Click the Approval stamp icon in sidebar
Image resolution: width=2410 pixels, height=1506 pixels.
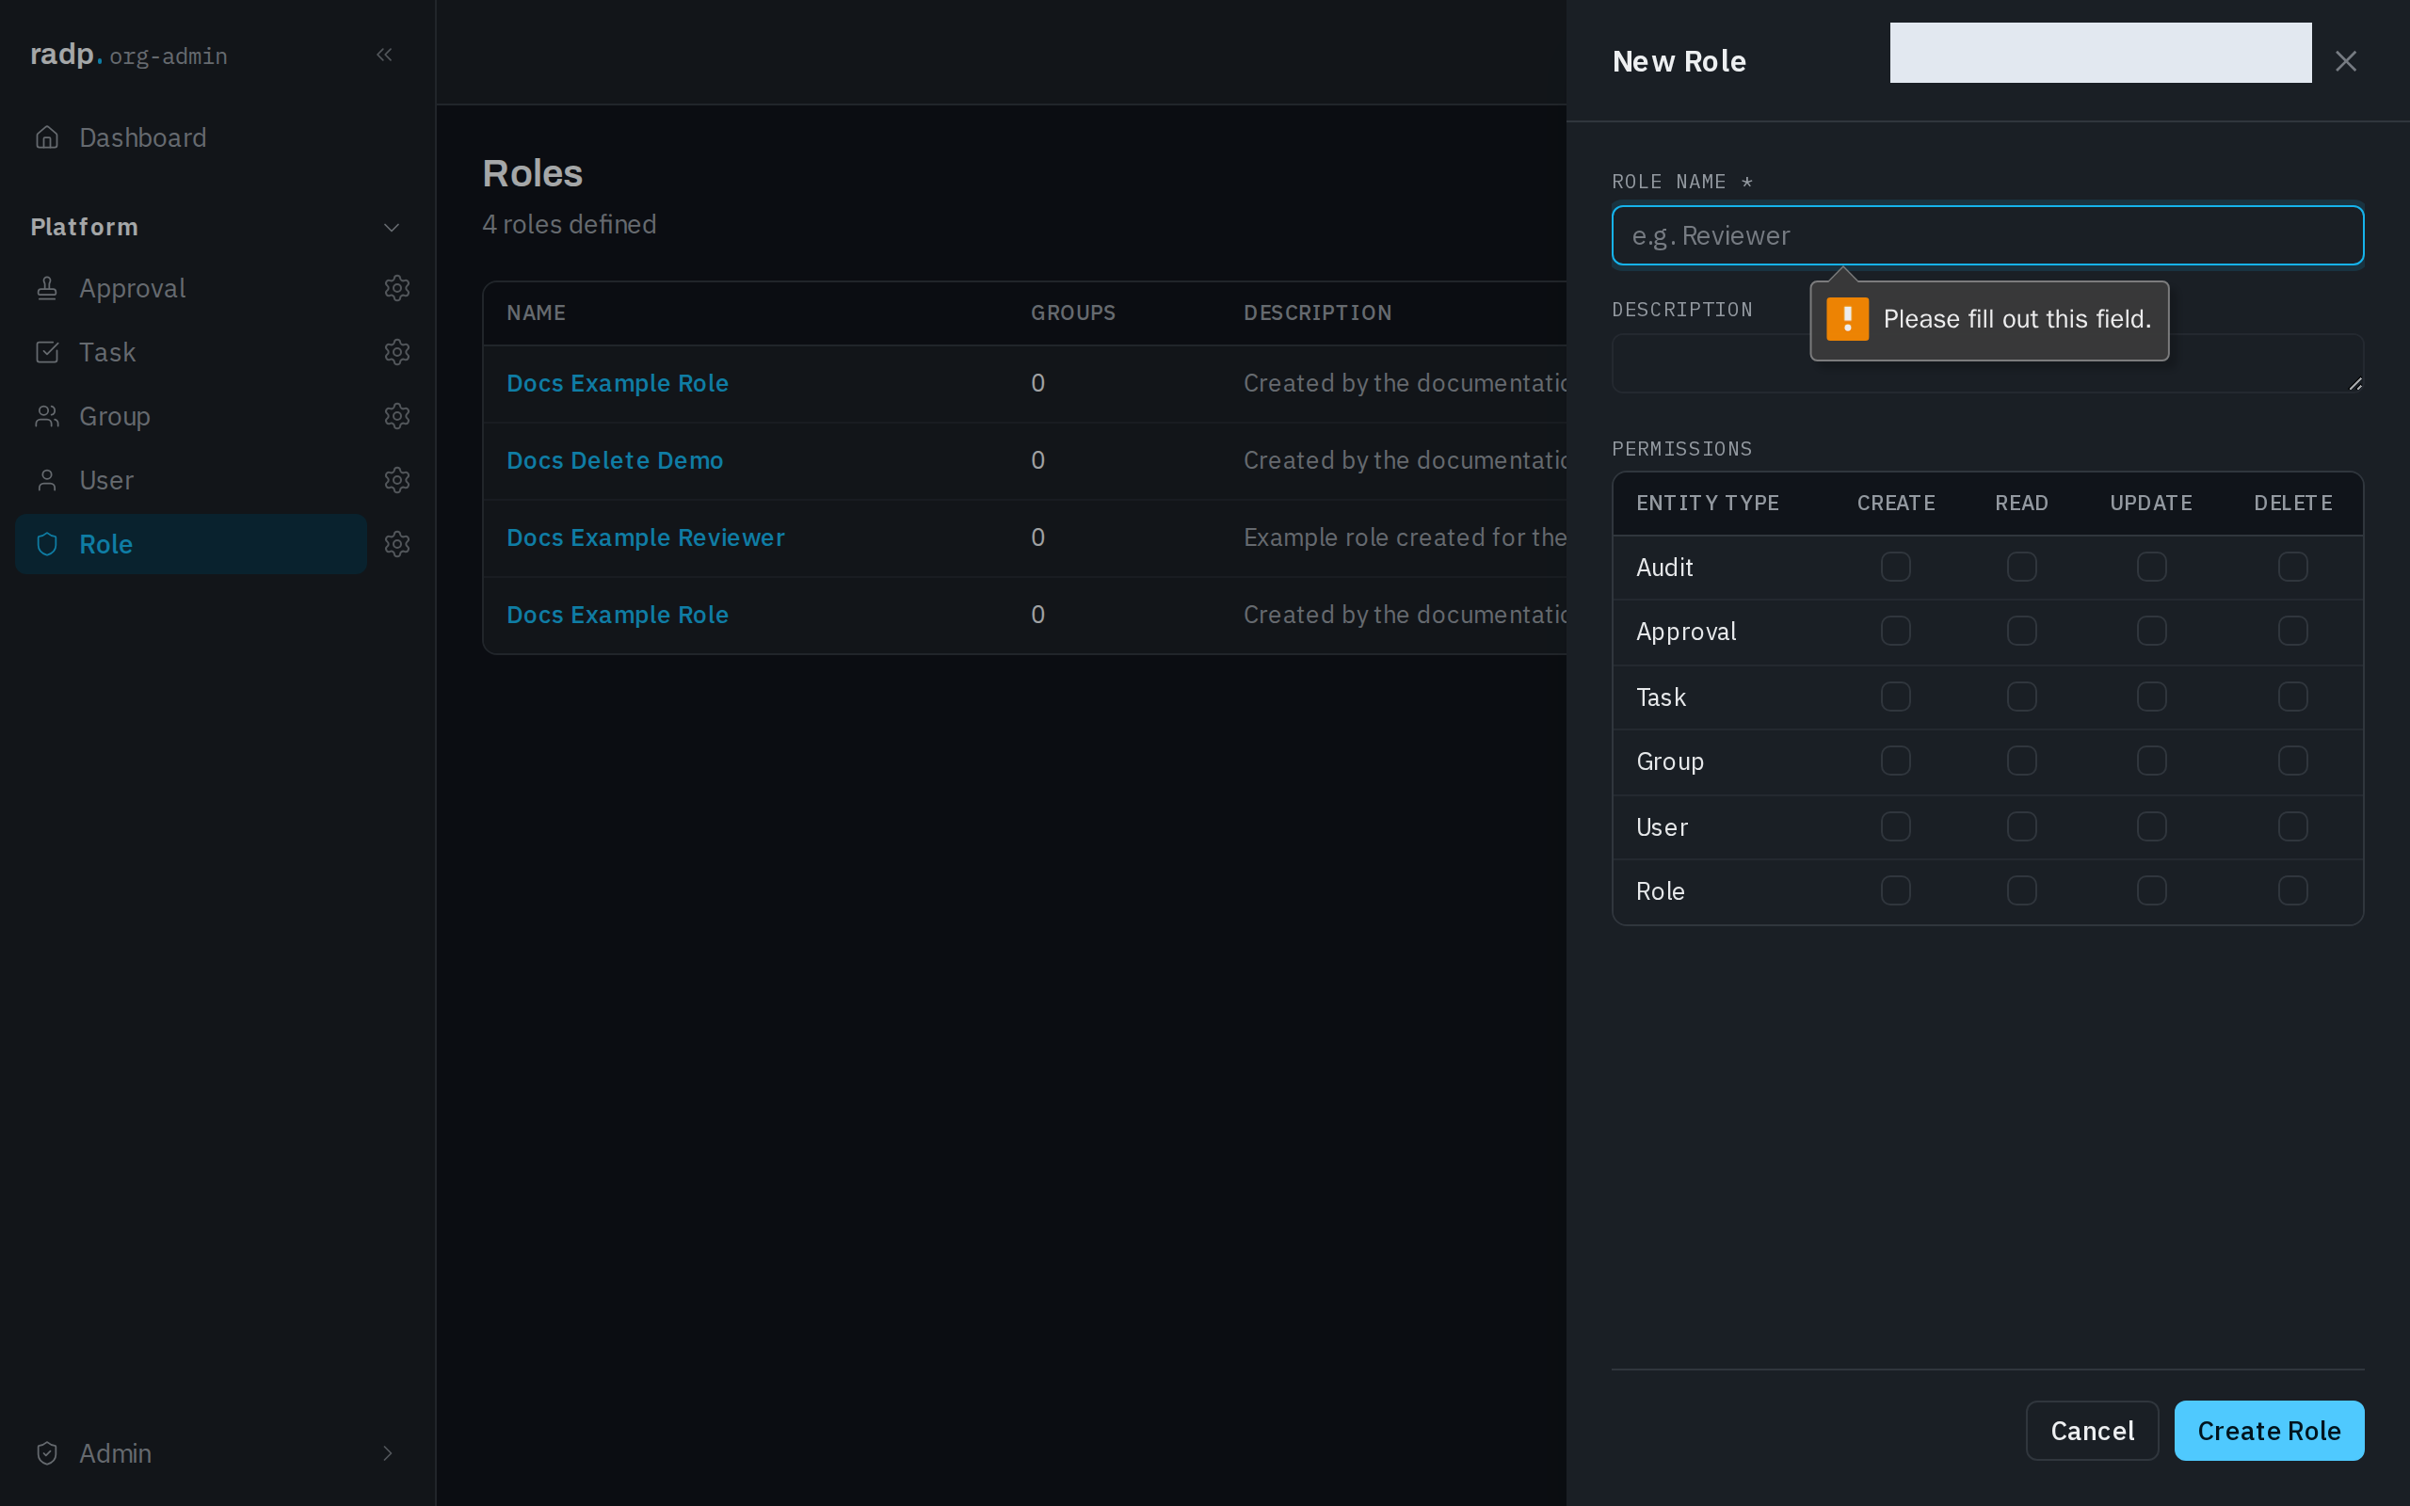pyautogui.click(x=47, y=288)
